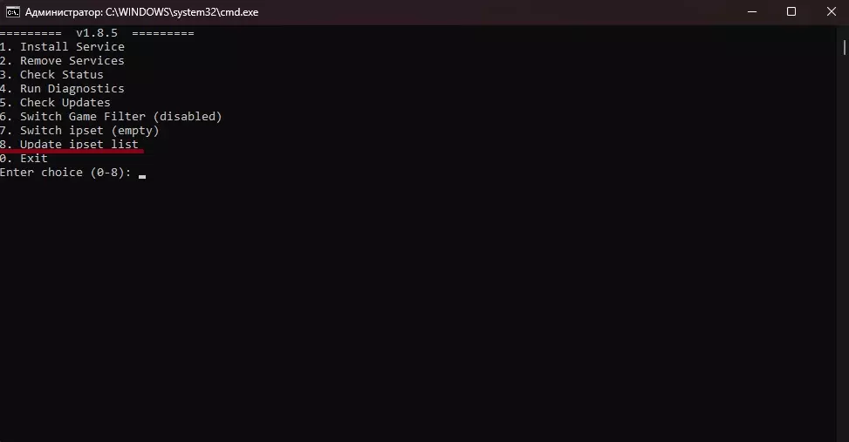Click the empty black console area

coord(422,303)
